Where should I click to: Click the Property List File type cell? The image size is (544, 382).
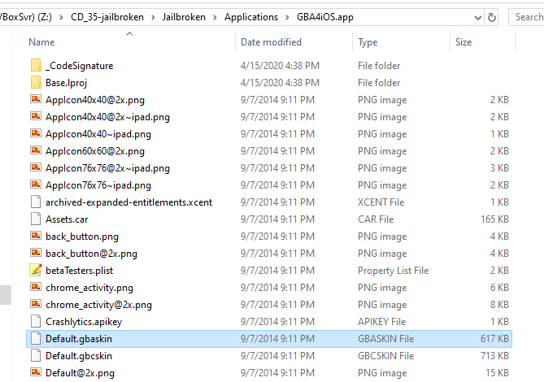pos(394,271)
